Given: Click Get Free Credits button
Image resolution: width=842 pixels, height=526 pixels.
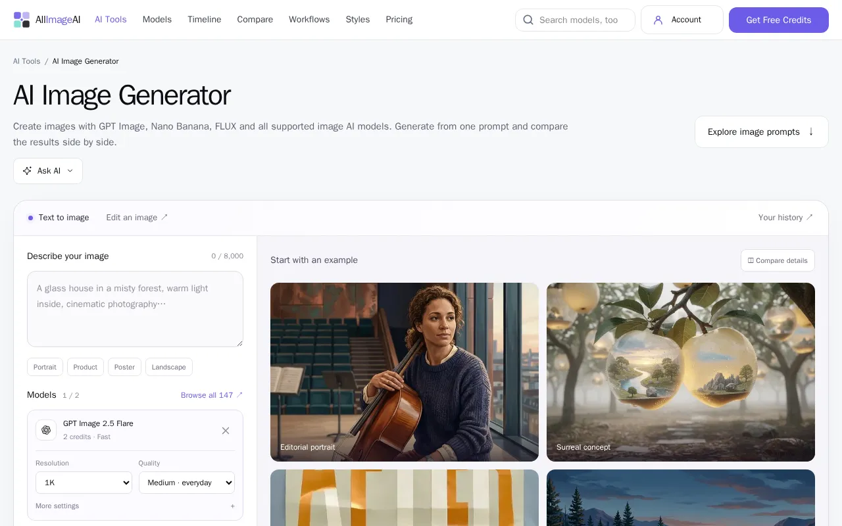Looking at the screenshot, I should pos(779,20).
